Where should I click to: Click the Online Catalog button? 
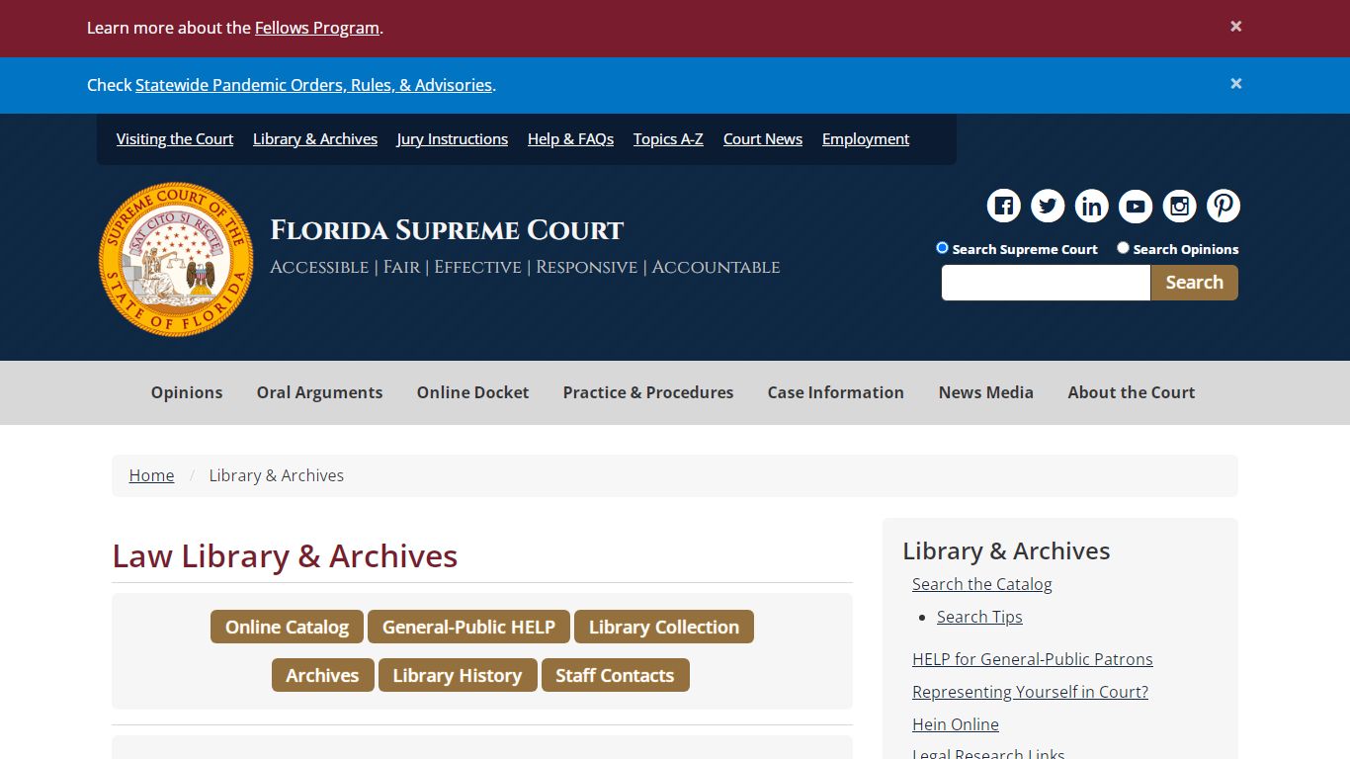[x=287, y=627]
